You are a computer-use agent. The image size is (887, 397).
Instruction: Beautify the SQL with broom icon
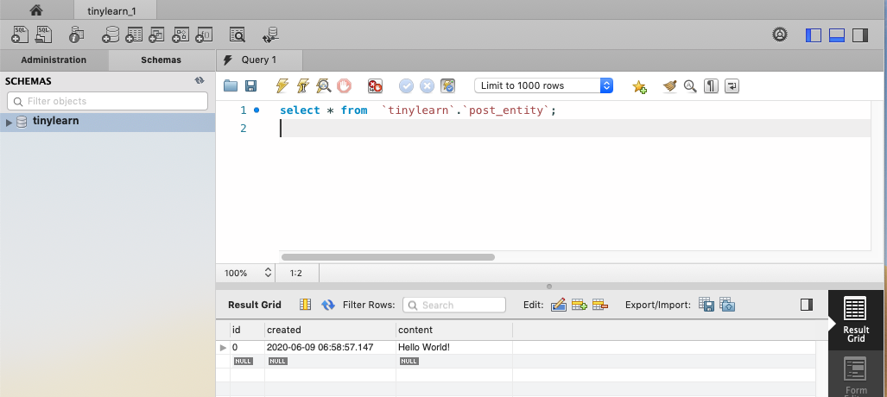coord(669,86)
